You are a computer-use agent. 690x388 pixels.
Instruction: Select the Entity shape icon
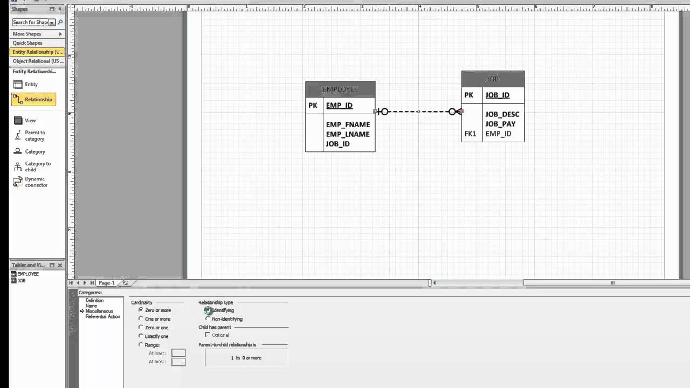click(18, 84)
